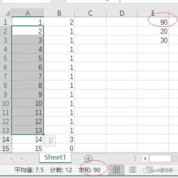This screenshot has width=178, height=178.
Task: Select row 14 header
Action: [x=6, y=139]
